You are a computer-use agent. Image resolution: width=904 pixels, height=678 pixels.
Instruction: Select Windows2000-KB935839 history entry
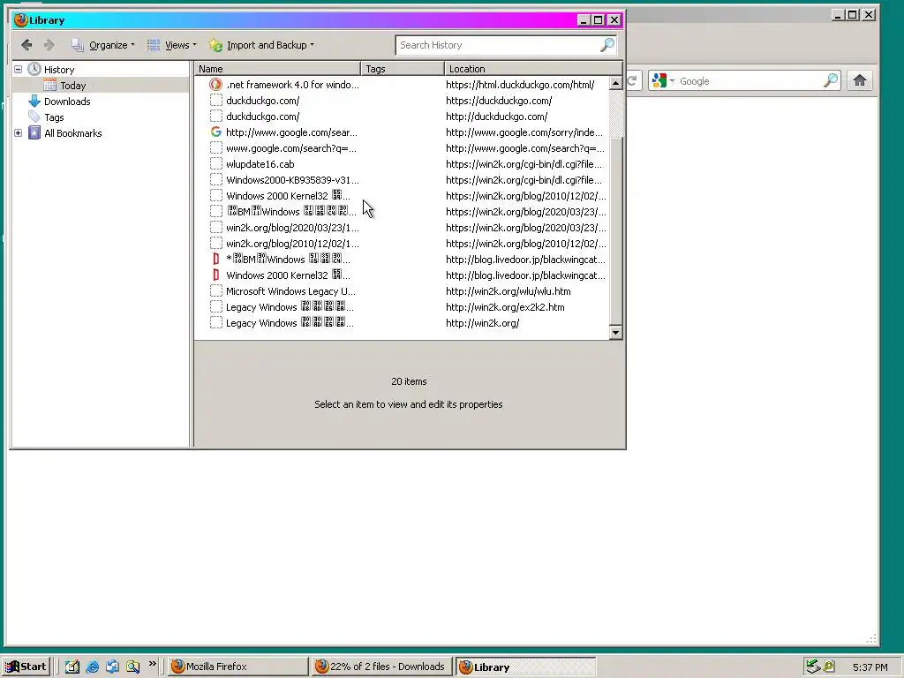tap(291, 180)
